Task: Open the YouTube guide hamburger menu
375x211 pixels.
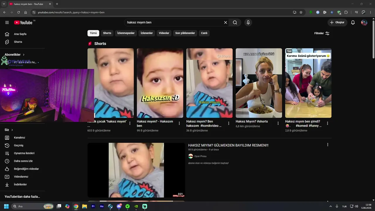Action: tap(7, 23)
